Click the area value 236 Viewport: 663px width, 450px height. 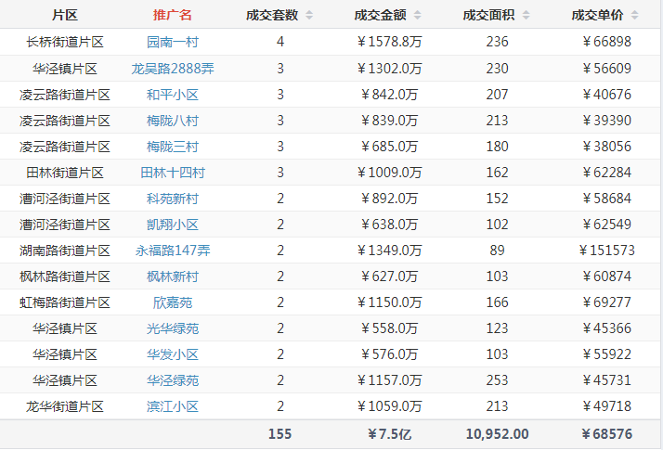(x=498, y=42)
